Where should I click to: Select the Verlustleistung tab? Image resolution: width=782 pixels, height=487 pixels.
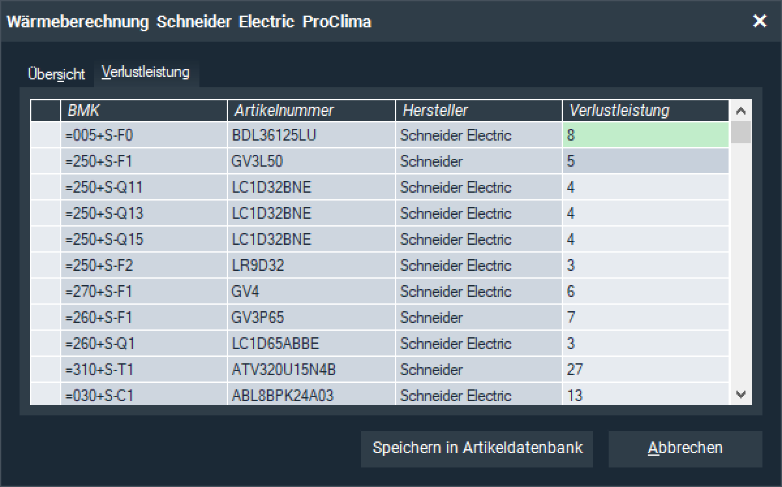pyautogui.click(x=145, y=72)
